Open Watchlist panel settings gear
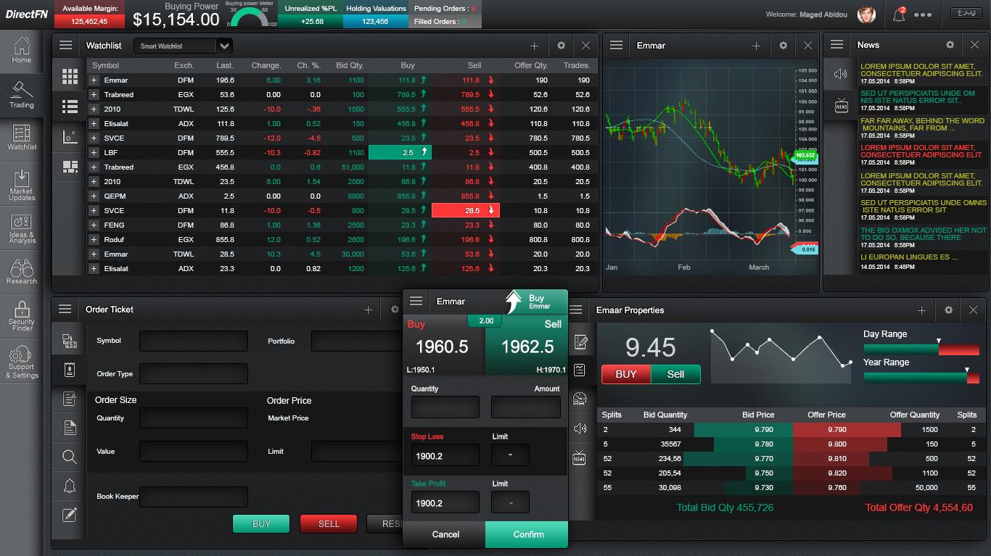The image size is (991, 556). [x=561, y=46]
